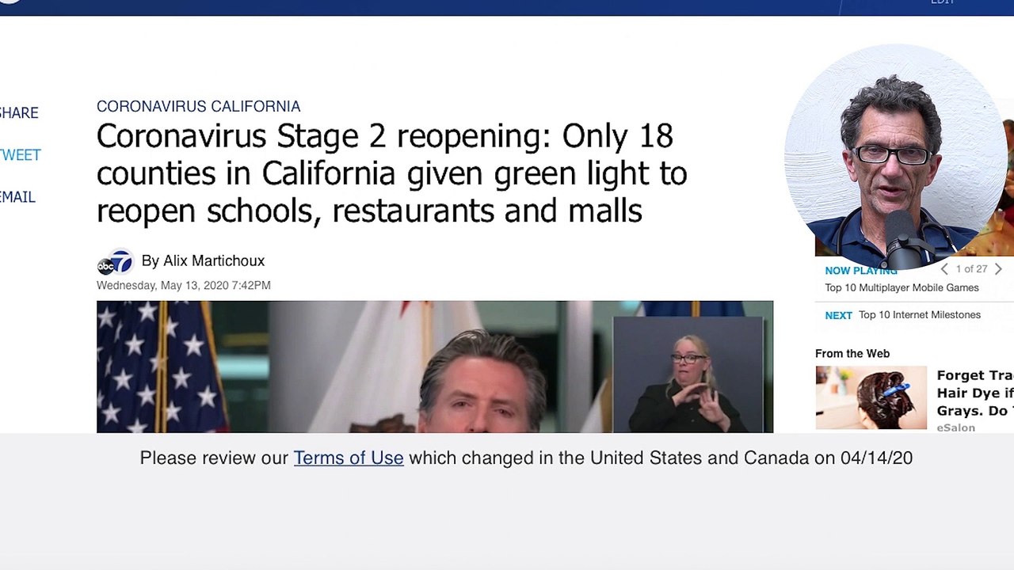Advance playlist with the right chevron arrow
Image resolution: width=1014 pixels, height=570 pixels.
click(998, 269)
